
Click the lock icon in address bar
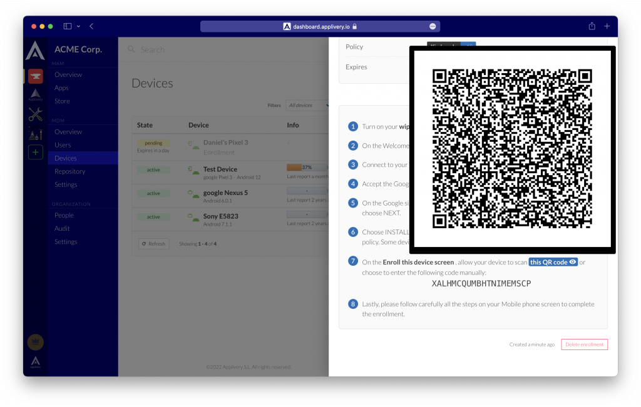(x=355, y=26)
